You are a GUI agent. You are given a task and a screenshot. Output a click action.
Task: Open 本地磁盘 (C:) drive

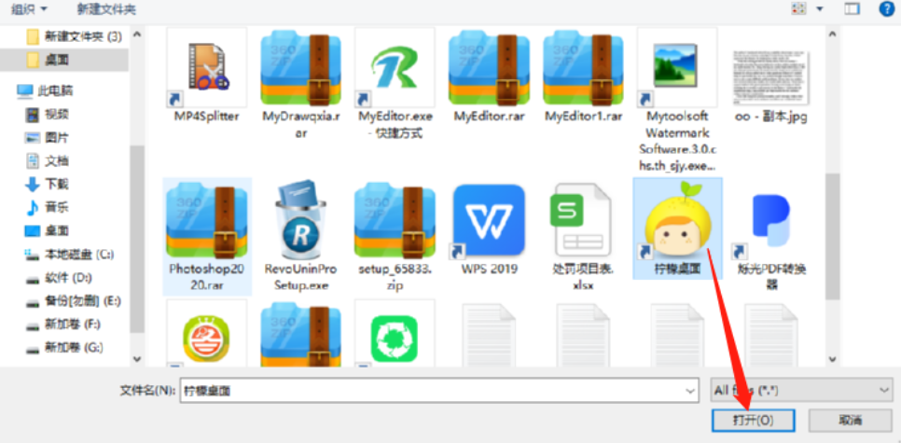coord(70,254)
